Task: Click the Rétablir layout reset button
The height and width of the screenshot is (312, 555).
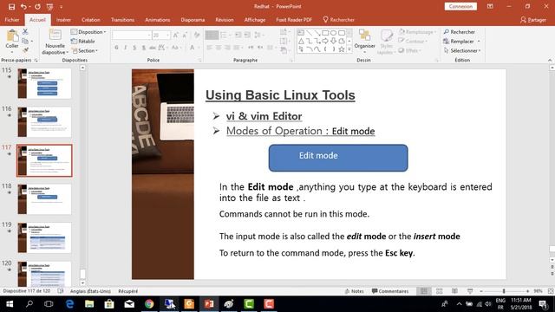Action: tap(83, 41)
